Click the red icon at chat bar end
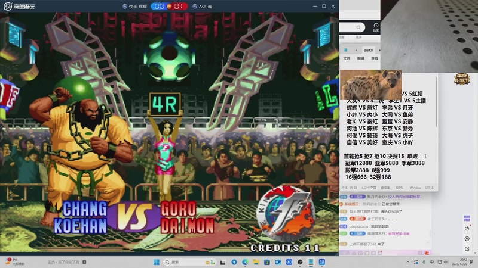Viewport: 478px width, 268px height. [427, 253]
